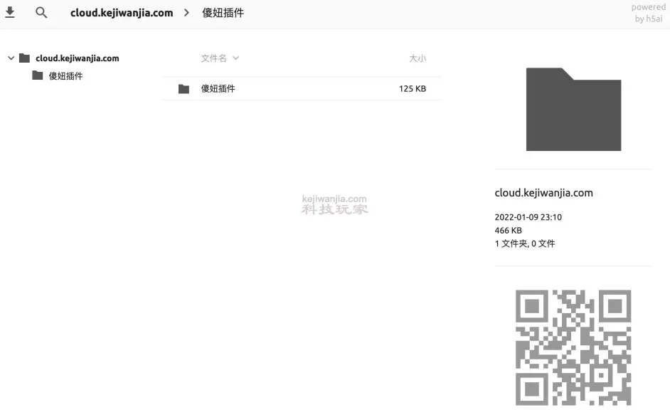Select cloud.kejiwanjia.com in the sidebar tree
This screenshot has height=410, width=670.
pos(78,58)
